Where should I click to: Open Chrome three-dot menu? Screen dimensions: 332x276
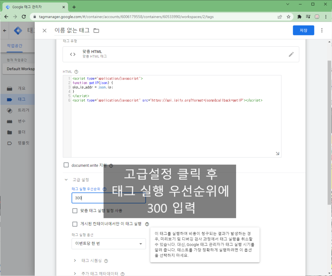(326, 17)
